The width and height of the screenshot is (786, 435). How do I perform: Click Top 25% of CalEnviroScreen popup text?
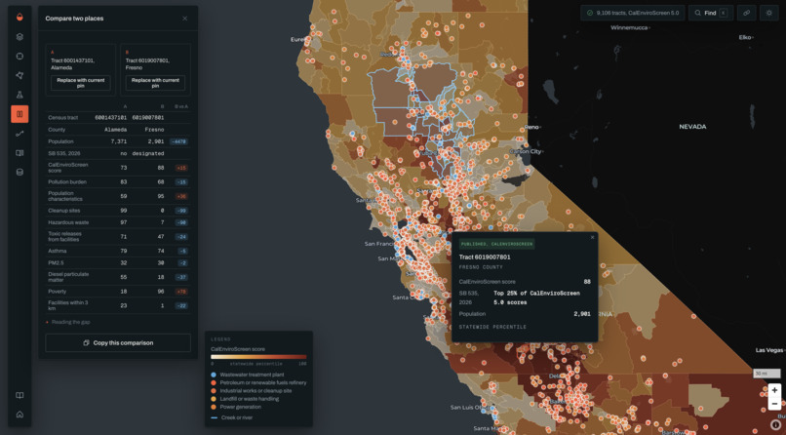[x=537, y=297]
